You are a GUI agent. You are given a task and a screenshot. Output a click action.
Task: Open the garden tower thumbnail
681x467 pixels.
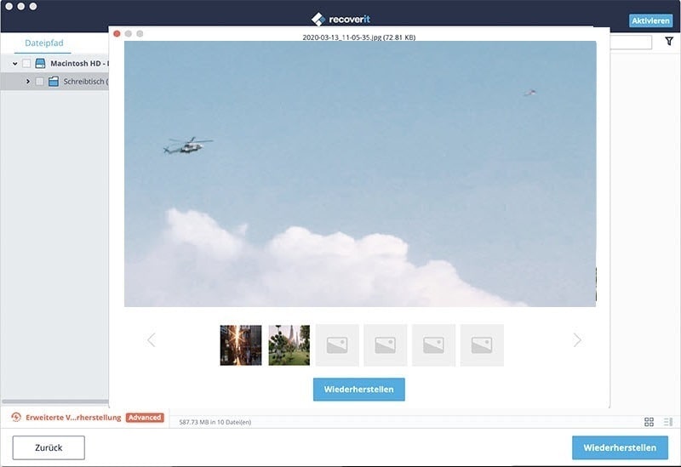click(x=289, y=345)
